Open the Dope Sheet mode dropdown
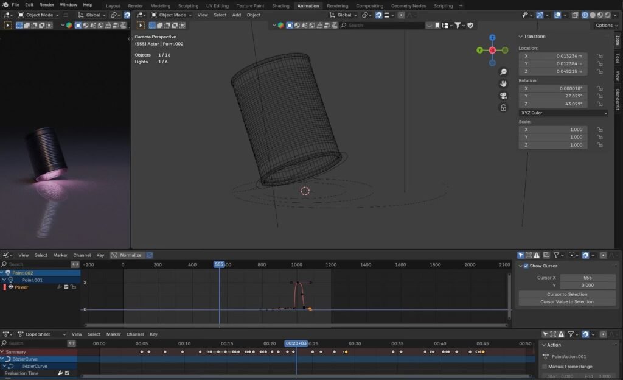This screenshot has width=623, height=380. (42, 334)
